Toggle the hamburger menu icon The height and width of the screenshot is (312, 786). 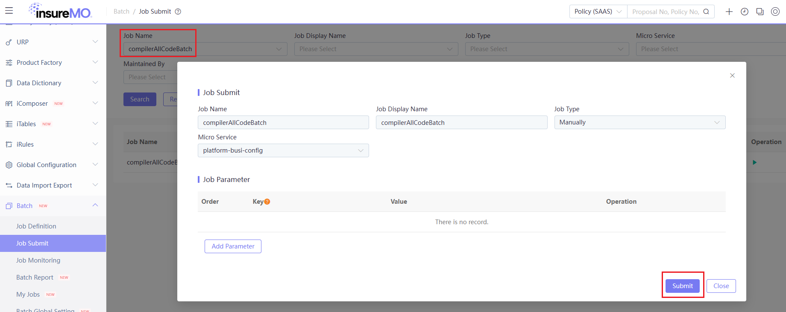(x=9, y=11)
